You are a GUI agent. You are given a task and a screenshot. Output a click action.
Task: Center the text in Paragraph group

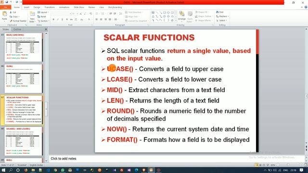click(x=101, y=19)
